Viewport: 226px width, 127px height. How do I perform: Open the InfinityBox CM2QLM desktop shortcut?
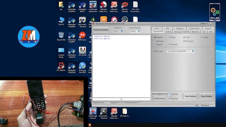(x=72, y=68)
